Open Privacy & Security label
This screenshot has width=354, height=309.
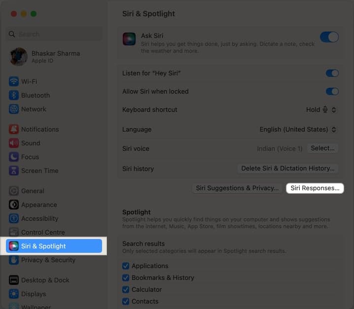(x=48, y=260)
